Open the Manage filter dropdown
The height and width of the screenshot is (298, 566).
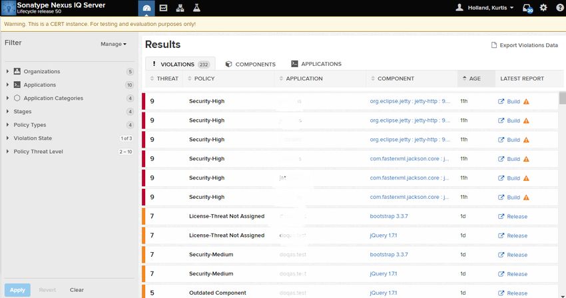point(113,44)
